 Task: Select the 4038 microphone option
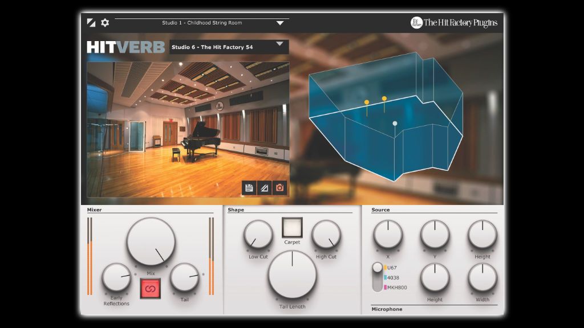[x=391, y=277]
